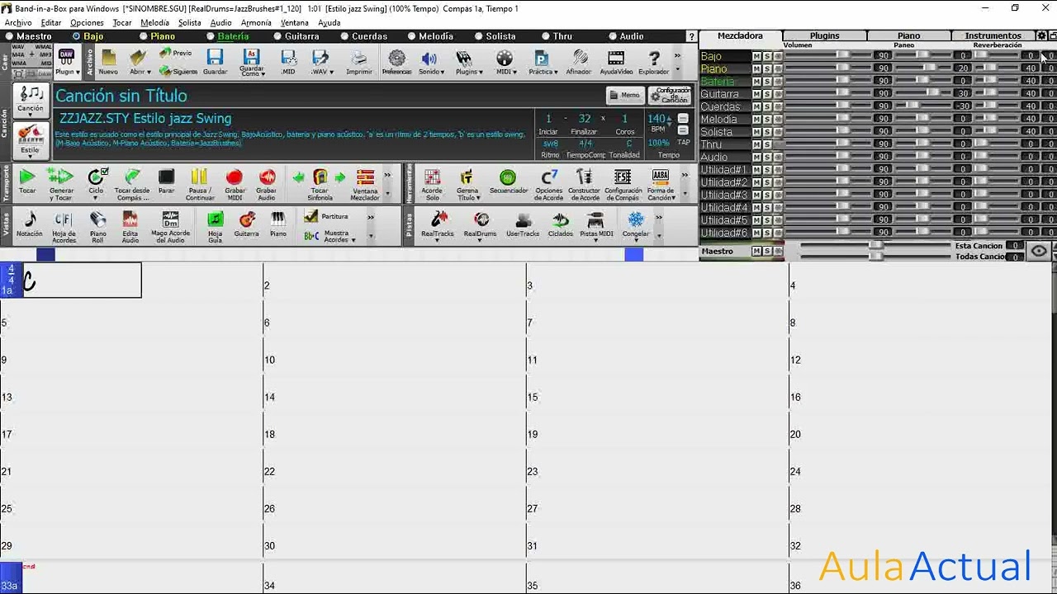Select the Cuerdas track radio button
1057x594 pixels.
coord(344,36)
